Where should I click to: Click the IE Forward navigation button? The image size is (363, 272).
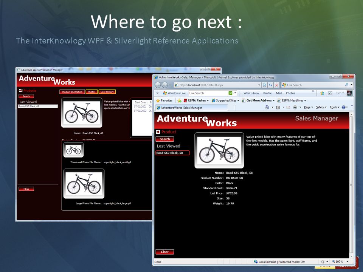point(165,85)
